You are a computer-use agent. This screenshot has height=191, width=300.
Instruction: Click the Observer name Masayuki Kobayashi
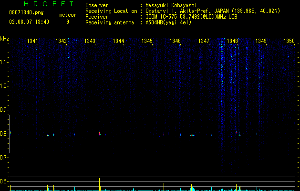pyautogui.click(x=171, y=5)
